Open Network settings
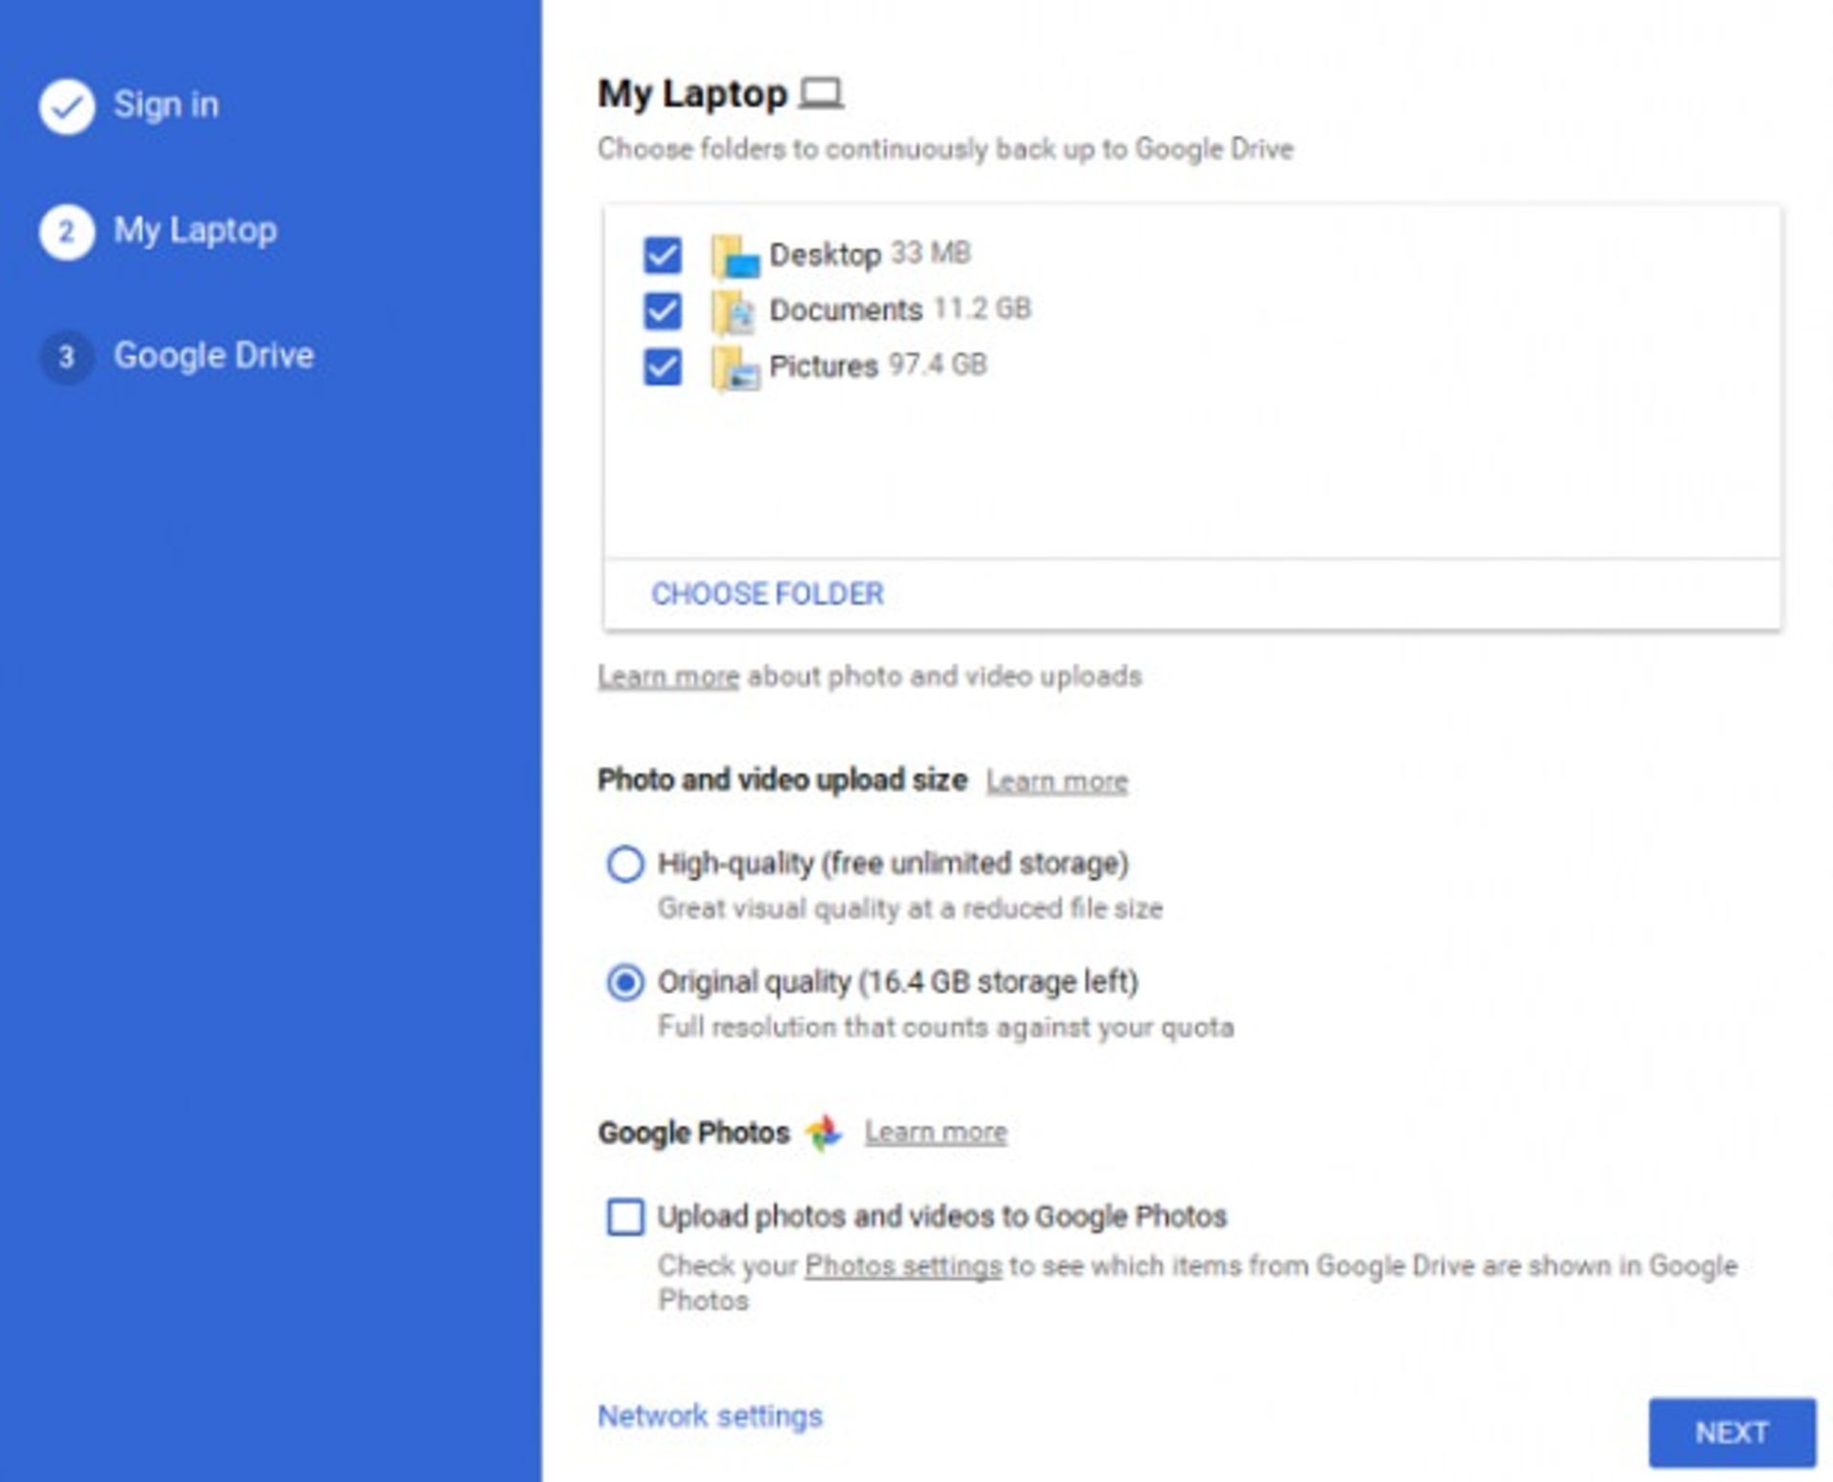 tap(708, 1416)
